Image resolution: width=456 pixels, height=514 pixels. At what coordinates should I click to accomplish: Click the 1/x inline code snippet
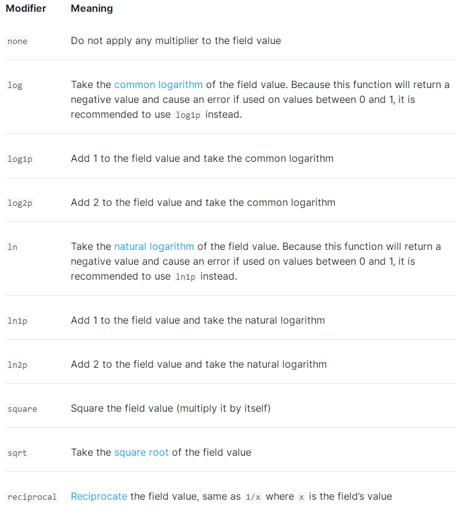[253, 497]
